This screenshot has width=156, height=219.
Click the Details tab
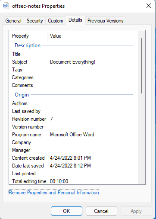(75, 20)
